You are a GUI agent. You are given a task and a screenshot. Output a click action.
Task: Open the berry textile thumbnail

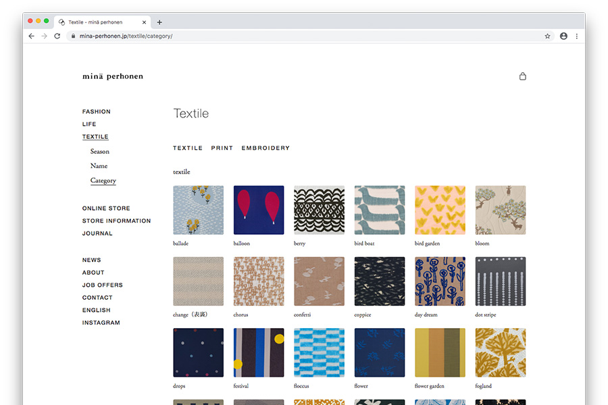[x=319, y=210]
